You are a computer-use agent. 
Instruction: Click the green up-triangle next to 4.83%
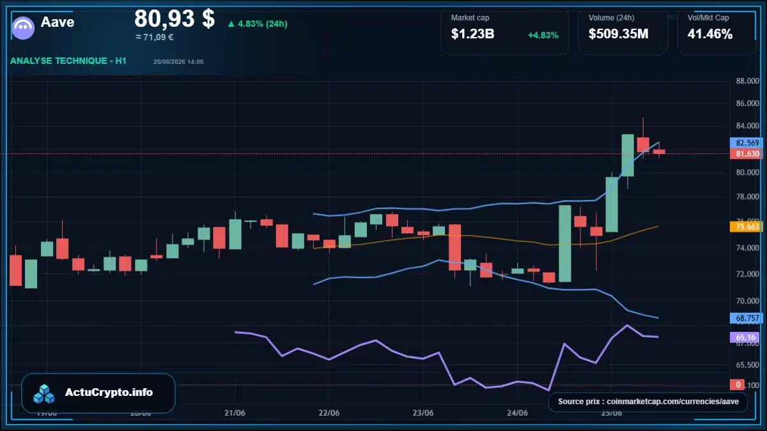coord(231,24)
